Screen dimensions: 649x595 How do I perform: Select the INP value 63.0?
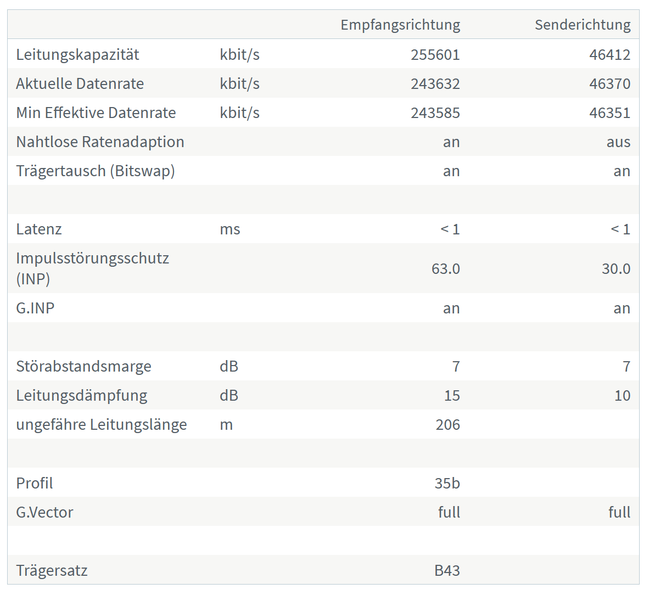click(445, 268)
